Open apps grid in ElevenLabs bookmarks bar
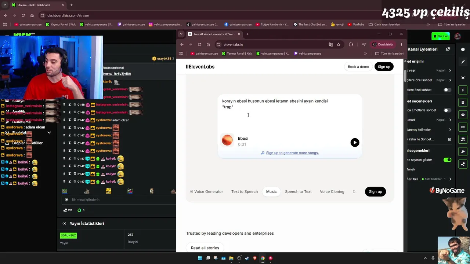 pos(181,54)
